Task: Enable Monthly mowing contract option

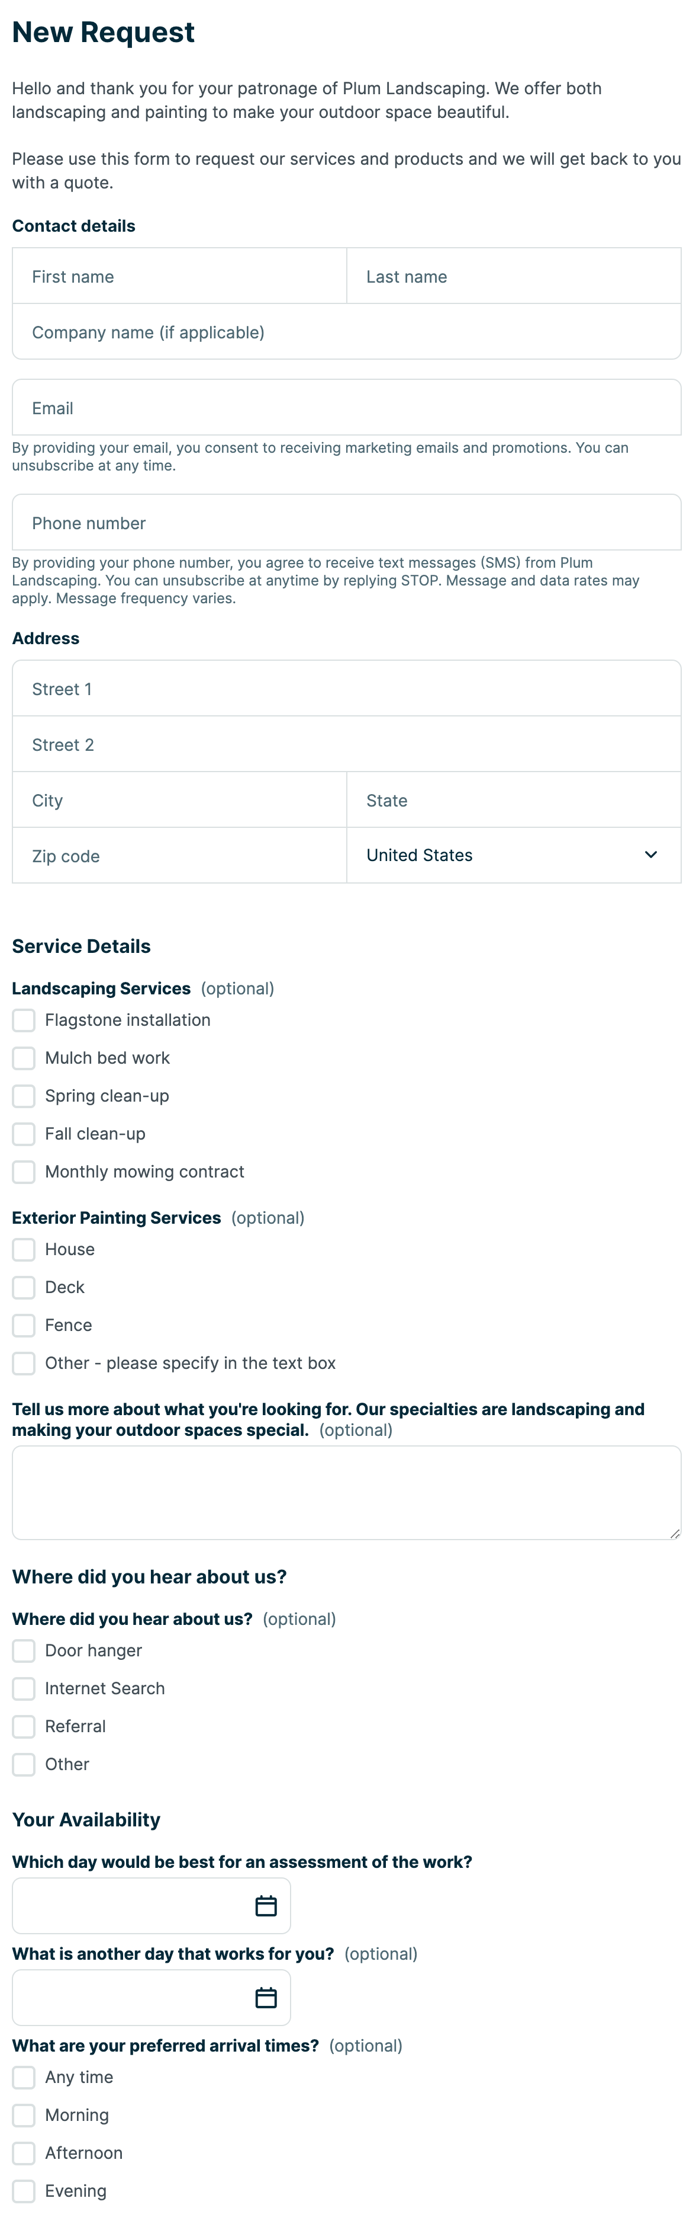Action: pos(24,1172)
